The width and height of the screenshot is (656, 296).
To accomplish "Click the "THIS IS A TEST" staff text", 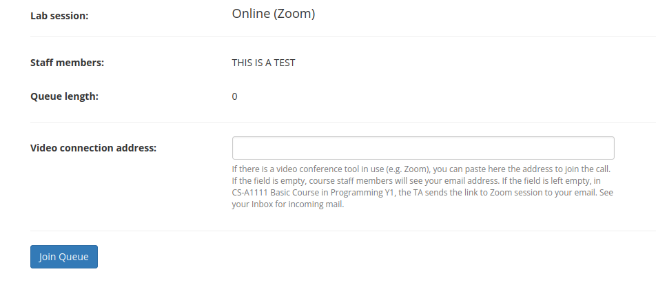I will tap(263, 63).
